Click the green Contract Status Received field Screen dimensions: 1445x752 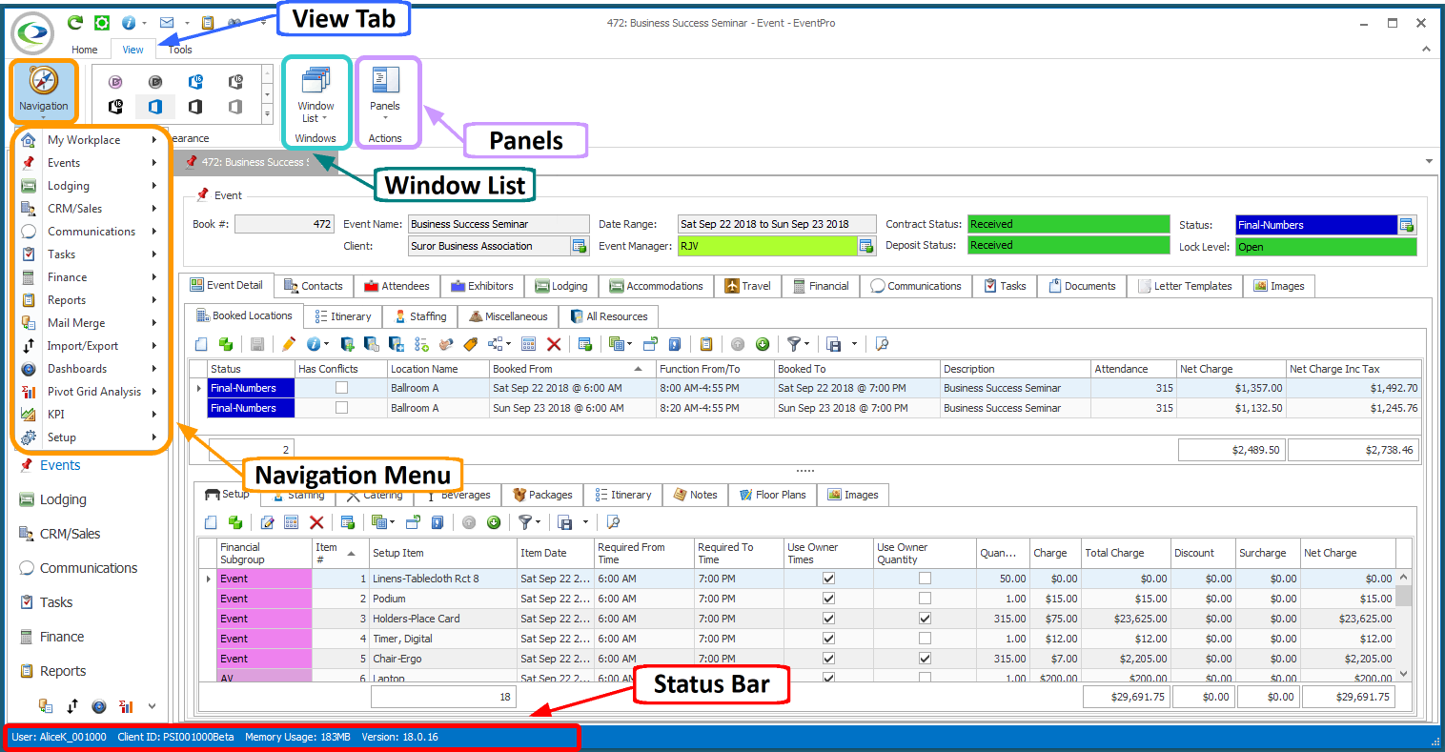click(x=1068, y=224)
